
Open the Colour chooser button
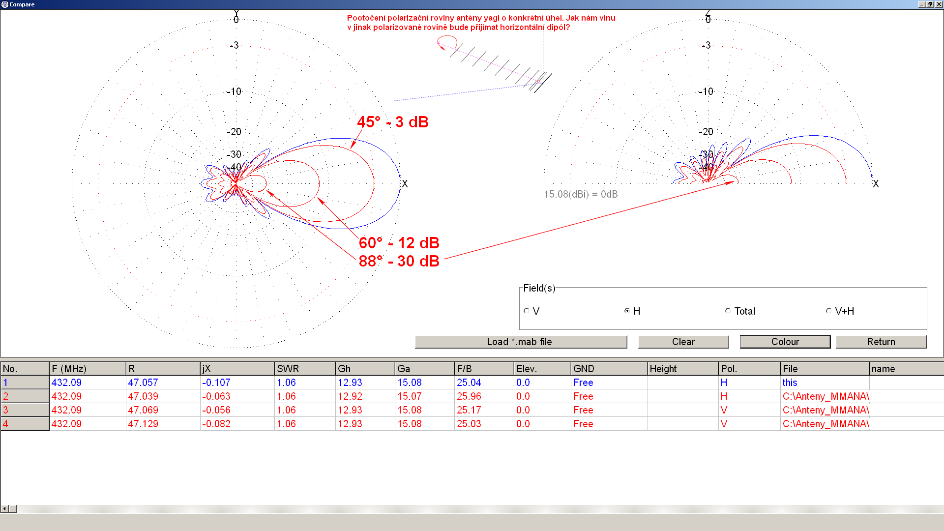click(785, 342)
